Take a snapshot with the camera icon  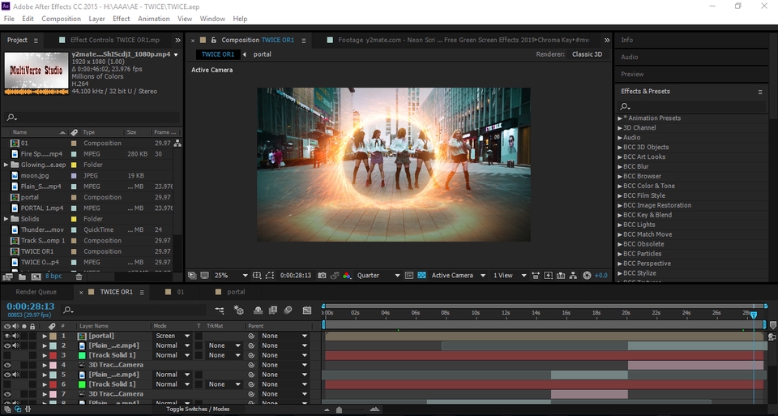click(x=322, y=276)
